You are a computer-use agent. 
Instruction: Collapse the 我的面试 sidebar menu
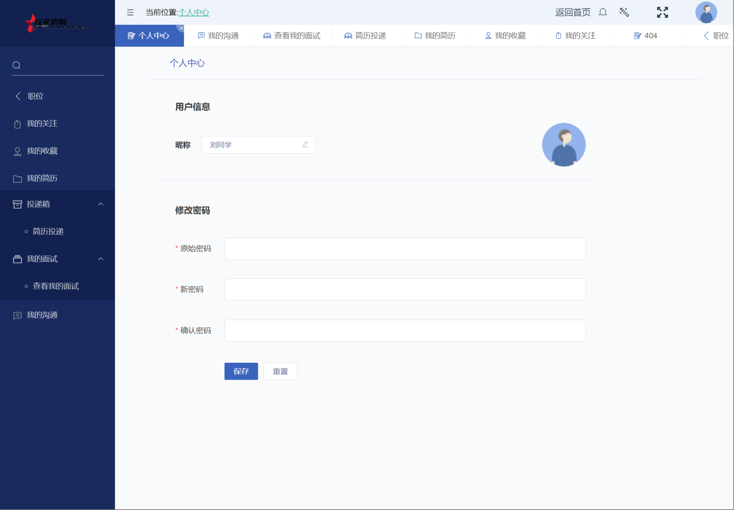coord(101,259)
